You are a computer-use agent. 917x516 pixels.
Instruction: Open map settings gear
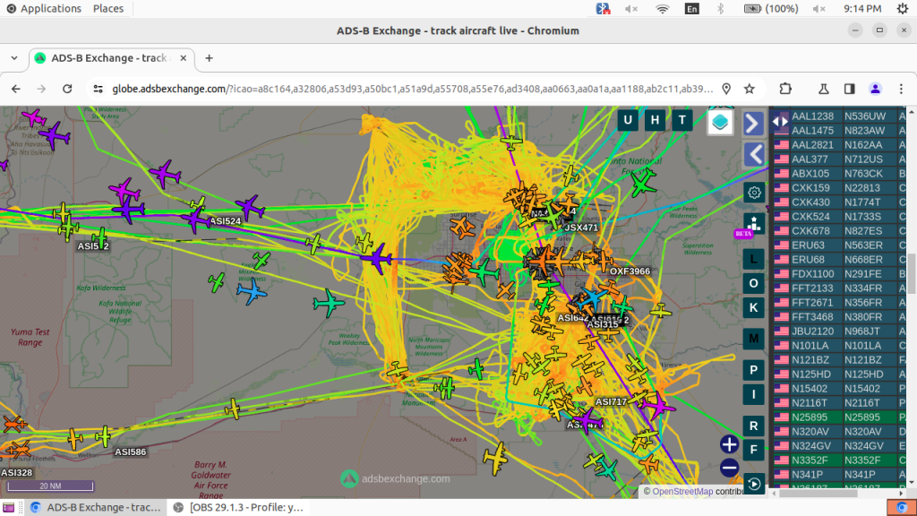pyautogui.click(x=754, y=193)
